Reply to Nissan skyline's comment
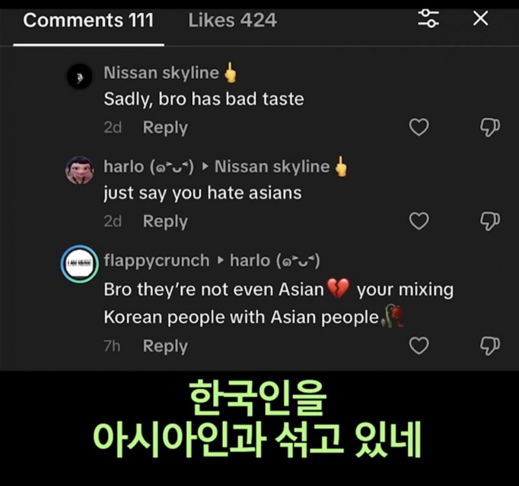 pyautogui.click(x=165, y=128)
